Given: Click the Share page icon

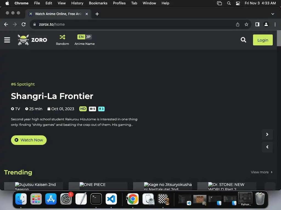Looking at the screenshot, I should (238, 24).
